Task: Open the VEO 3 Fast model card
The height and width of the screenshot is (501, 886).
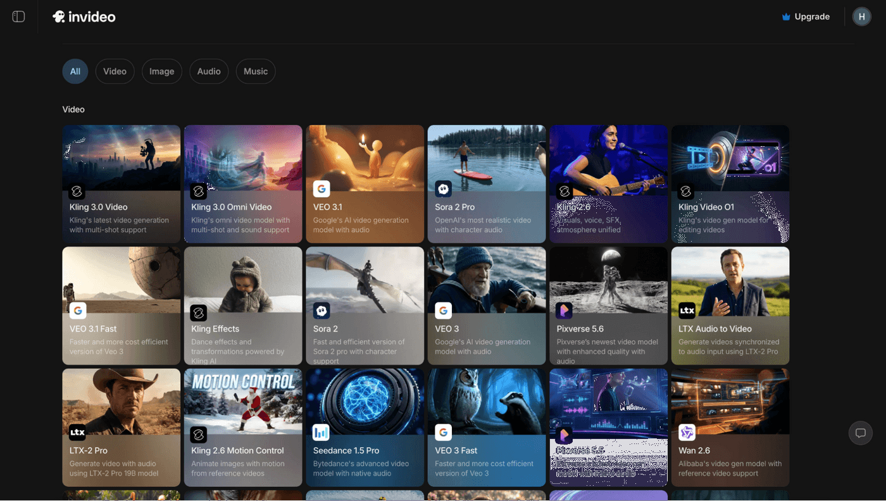Action: [486, 427]
